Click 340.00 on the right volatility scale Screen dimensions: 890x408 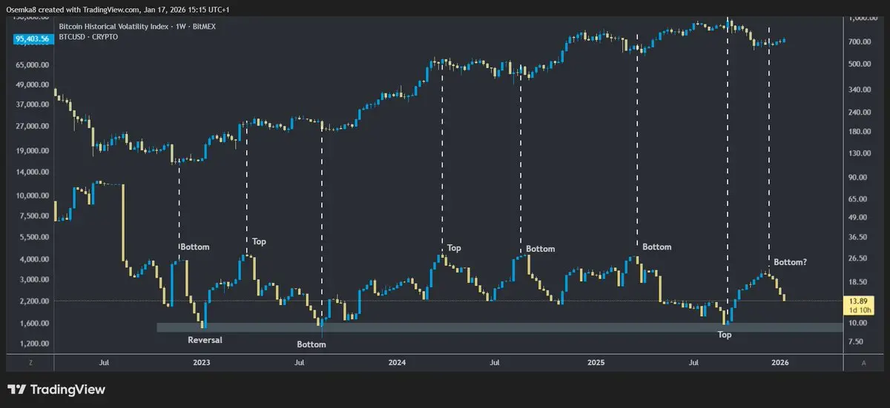pyautogui.click(x=860, y=90)
